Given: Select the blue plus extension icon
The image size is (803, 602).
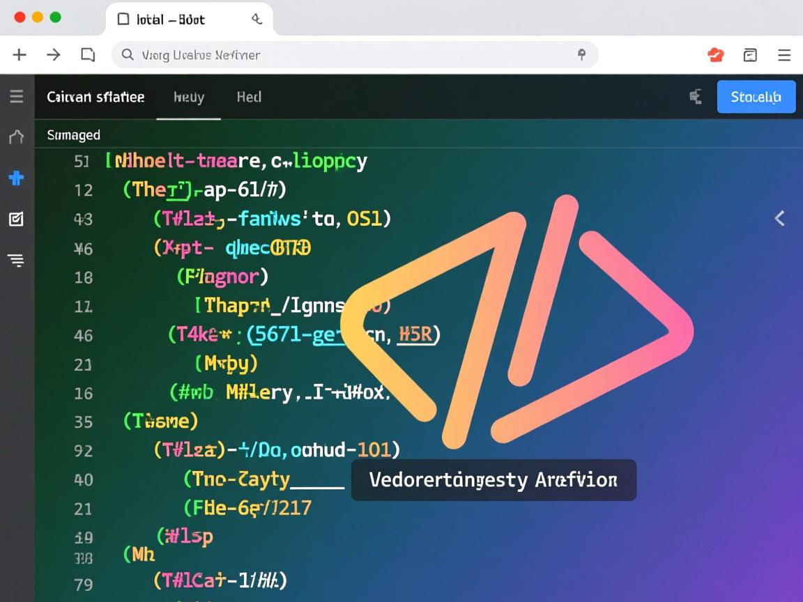Looking at the screenshot, I should (x=16, y=178).
